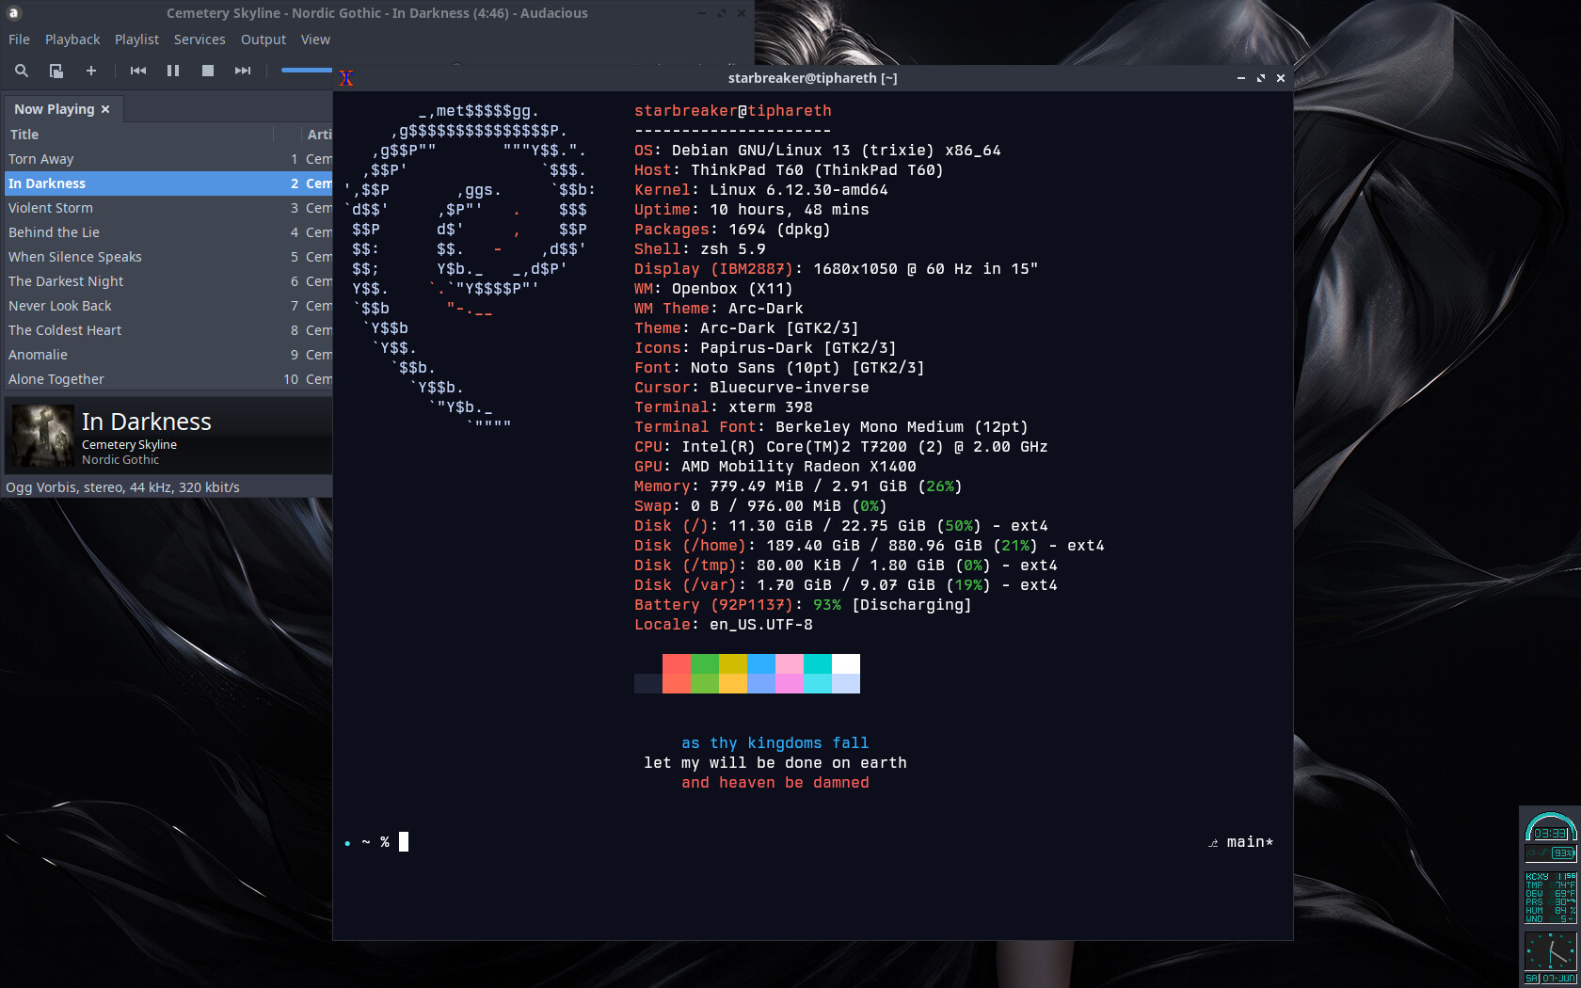1581x988 pixels.
Task: Click the add files plus icon
Action: point(91,71)
